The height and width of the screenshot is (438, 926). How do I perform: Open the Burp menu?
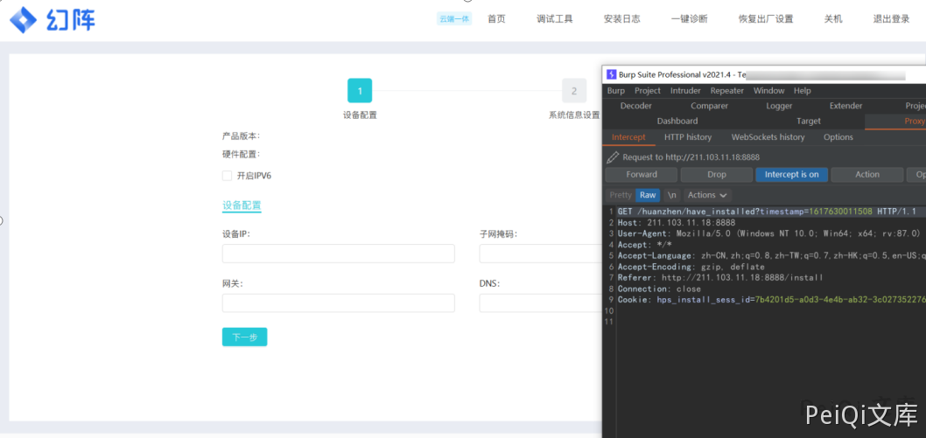click(x=616, y=91)
